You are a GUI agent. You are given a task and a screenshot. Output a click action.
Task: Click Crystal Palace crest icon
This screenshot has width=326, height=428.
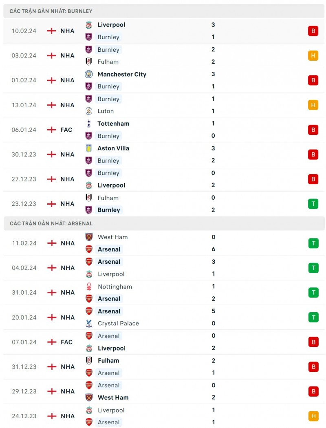pos(89,323)
